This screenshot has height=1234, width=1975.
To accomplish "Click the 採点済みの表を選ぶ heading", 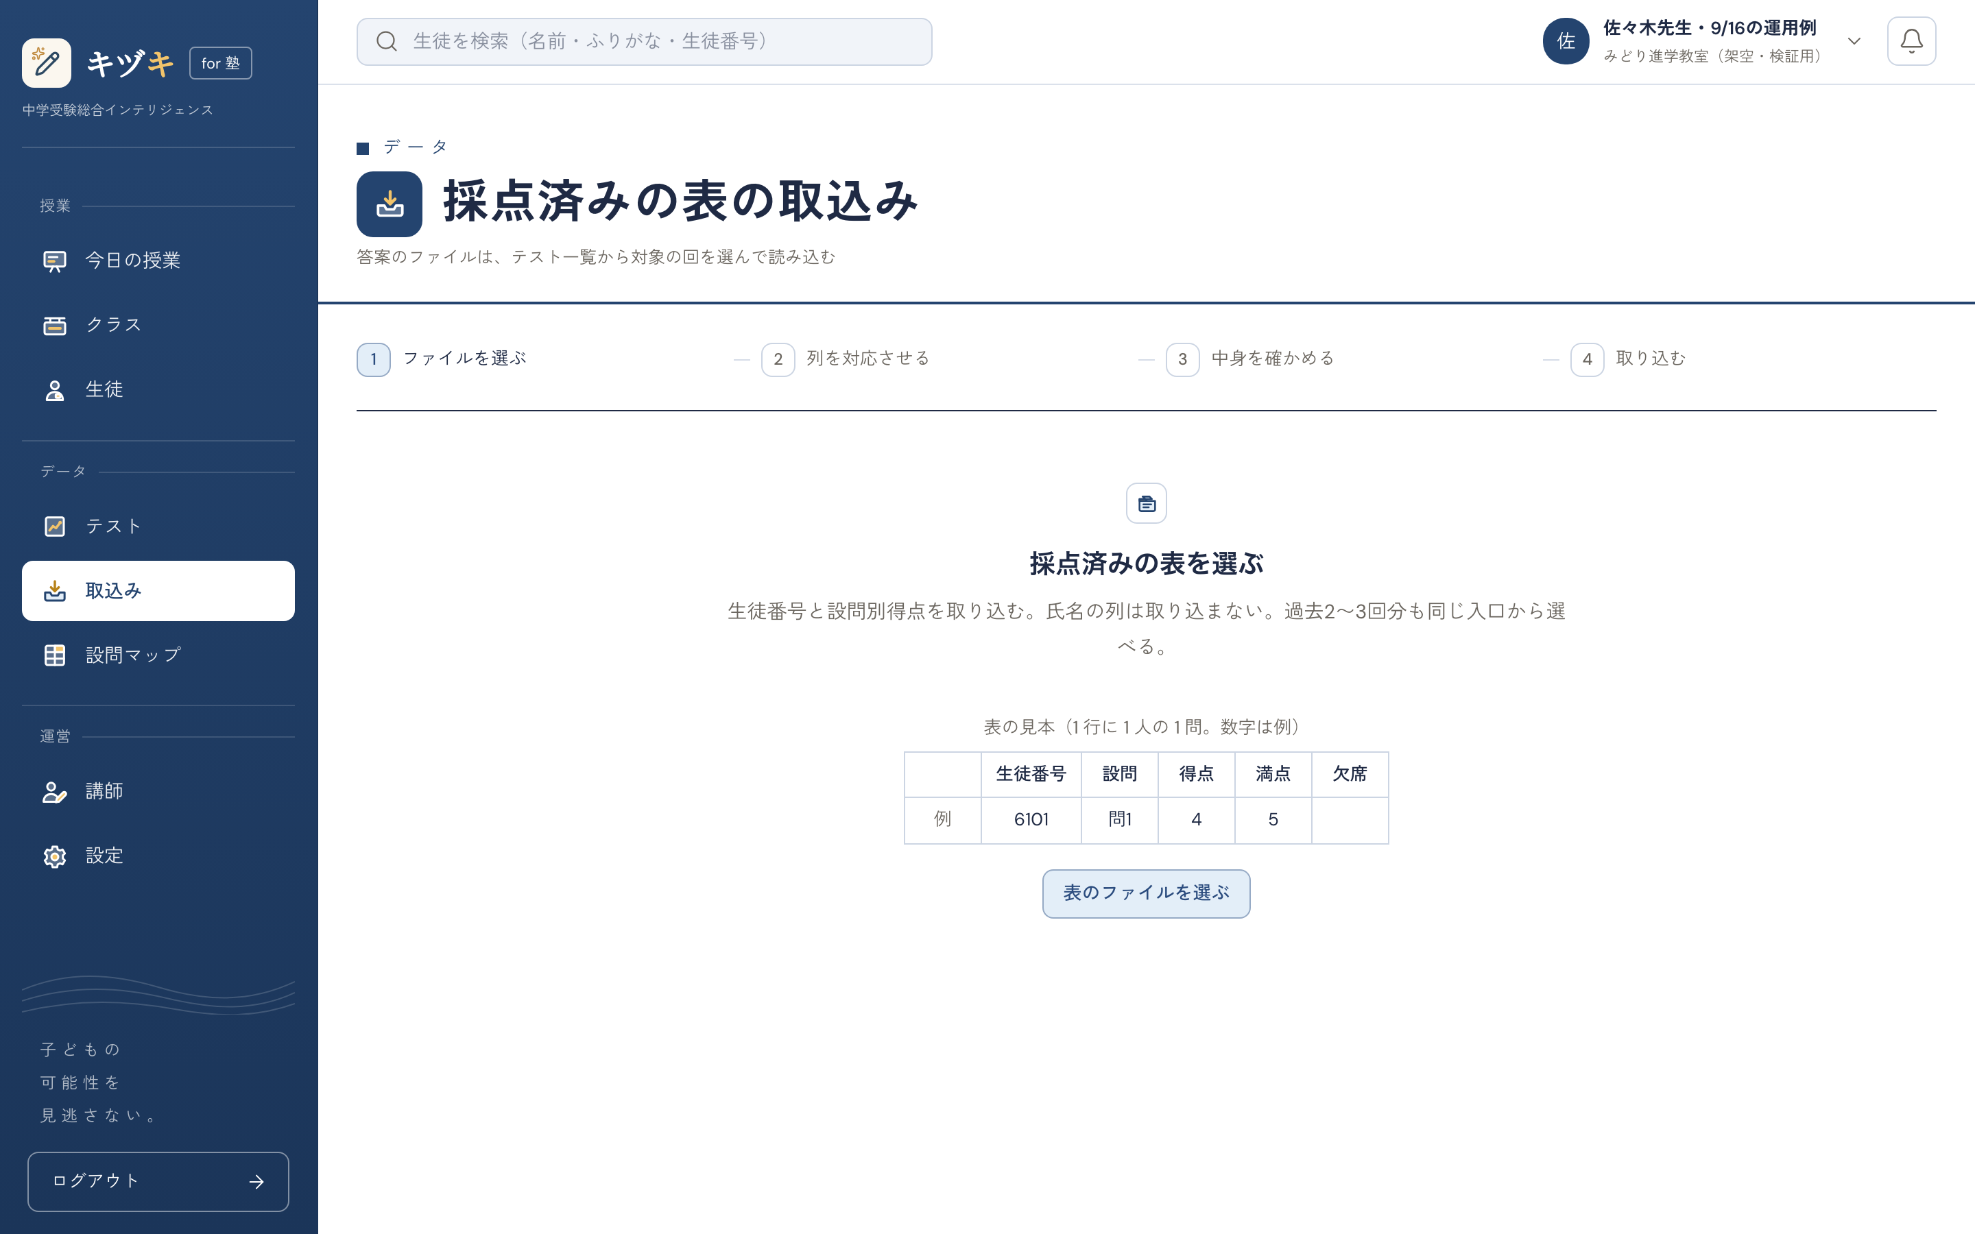I will (1146, 563).
